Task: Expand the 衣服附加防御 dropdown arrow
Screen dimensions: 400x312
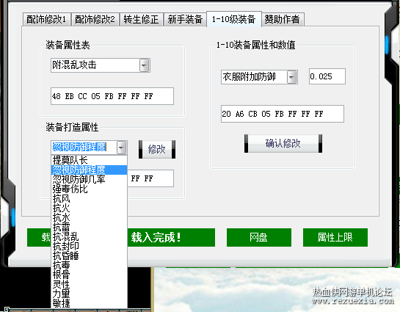Action: [x=292, y=77]
